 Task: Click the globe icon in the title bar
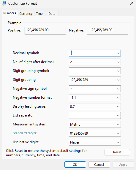pyautogui.click(x=4, y=3)
